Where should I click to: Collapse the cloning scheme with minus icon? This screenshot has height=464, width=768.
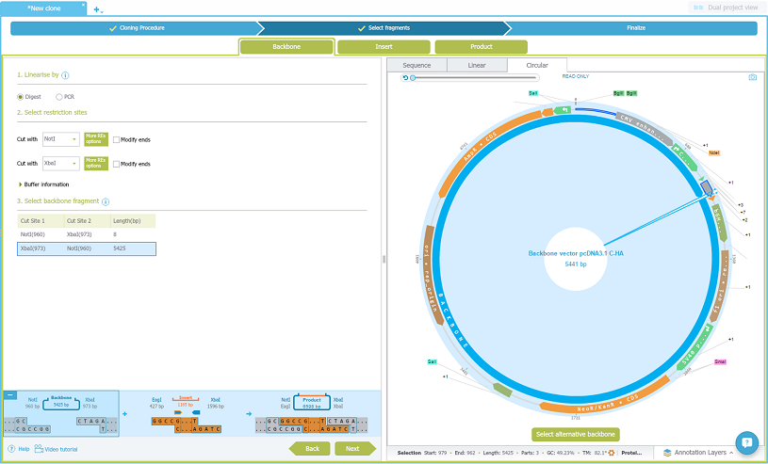click(10, 395)
